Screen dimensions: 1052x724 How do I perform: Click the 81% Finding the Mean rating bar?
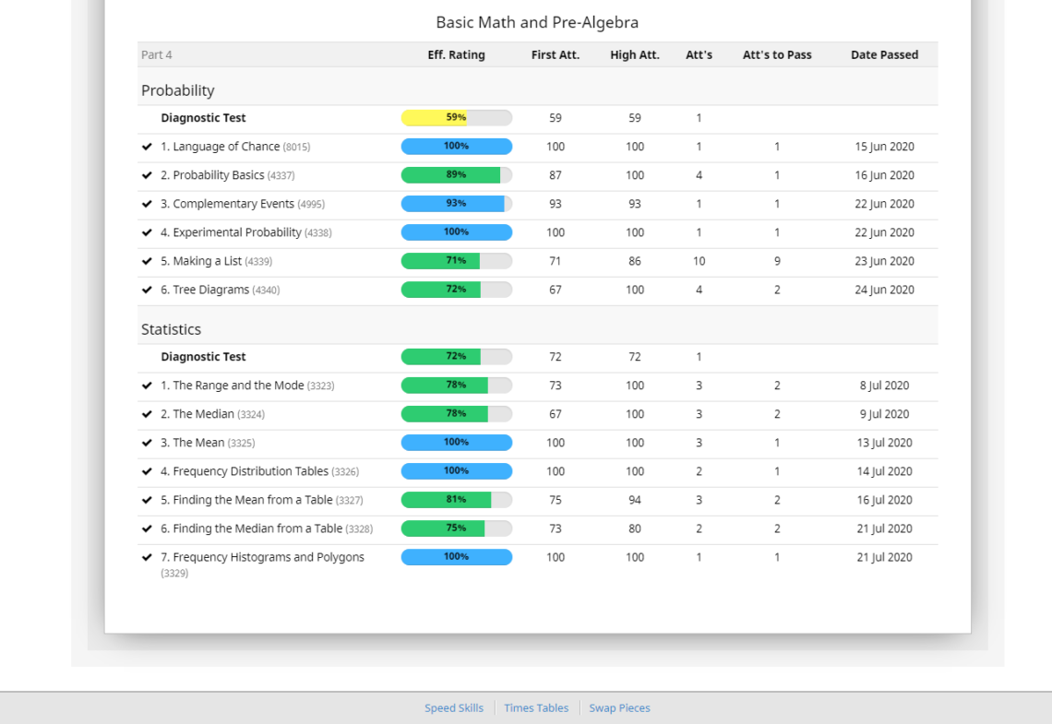pos(456,500)
